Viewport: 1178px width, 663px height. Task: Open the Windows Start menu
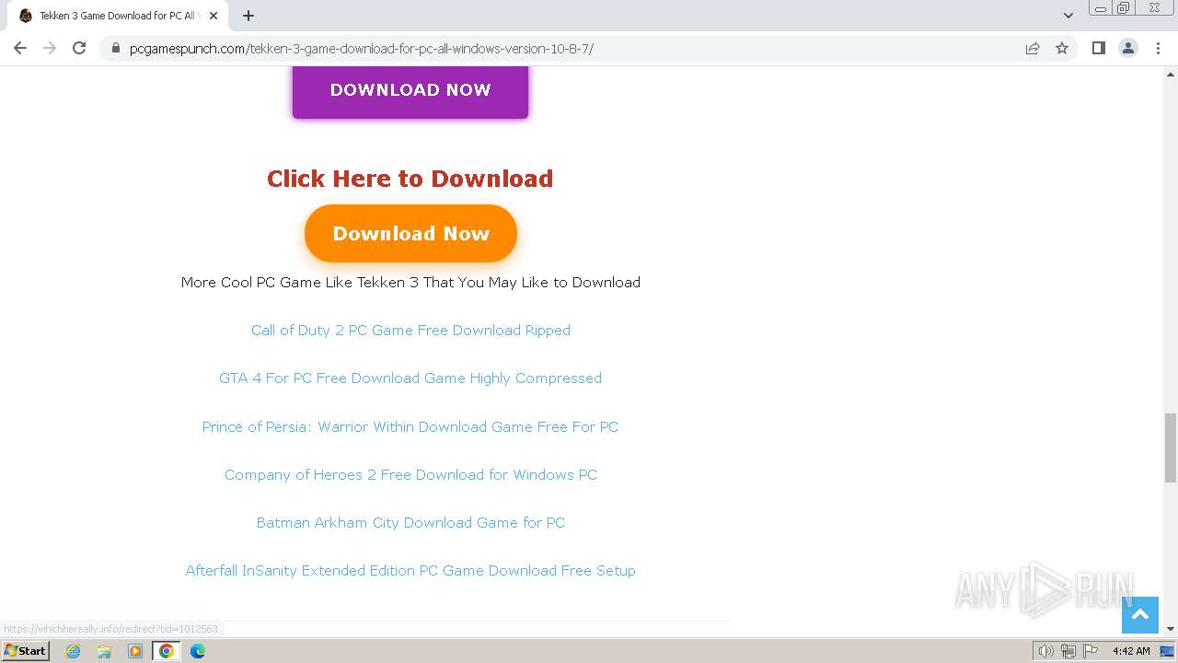point(26,651)
